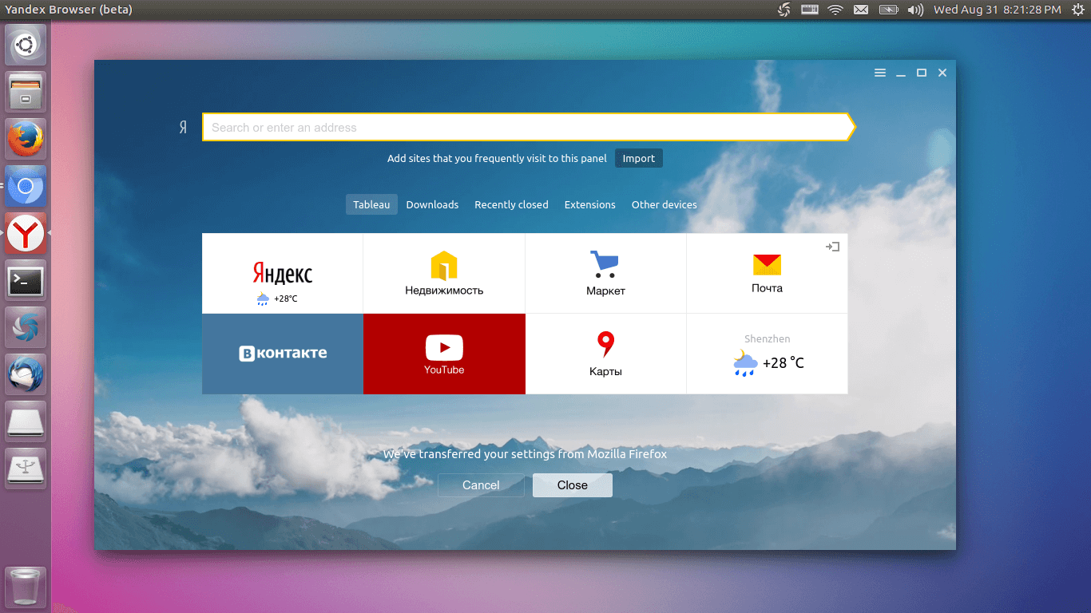Open the Trash in the launcher

[26, 587]
